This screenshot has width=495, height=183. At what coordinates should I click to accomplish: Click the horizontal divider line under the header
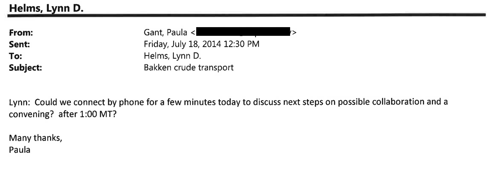click(247, 15)
